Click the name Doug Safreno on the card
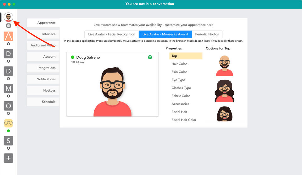302x175 pixels. pos(88,57)
